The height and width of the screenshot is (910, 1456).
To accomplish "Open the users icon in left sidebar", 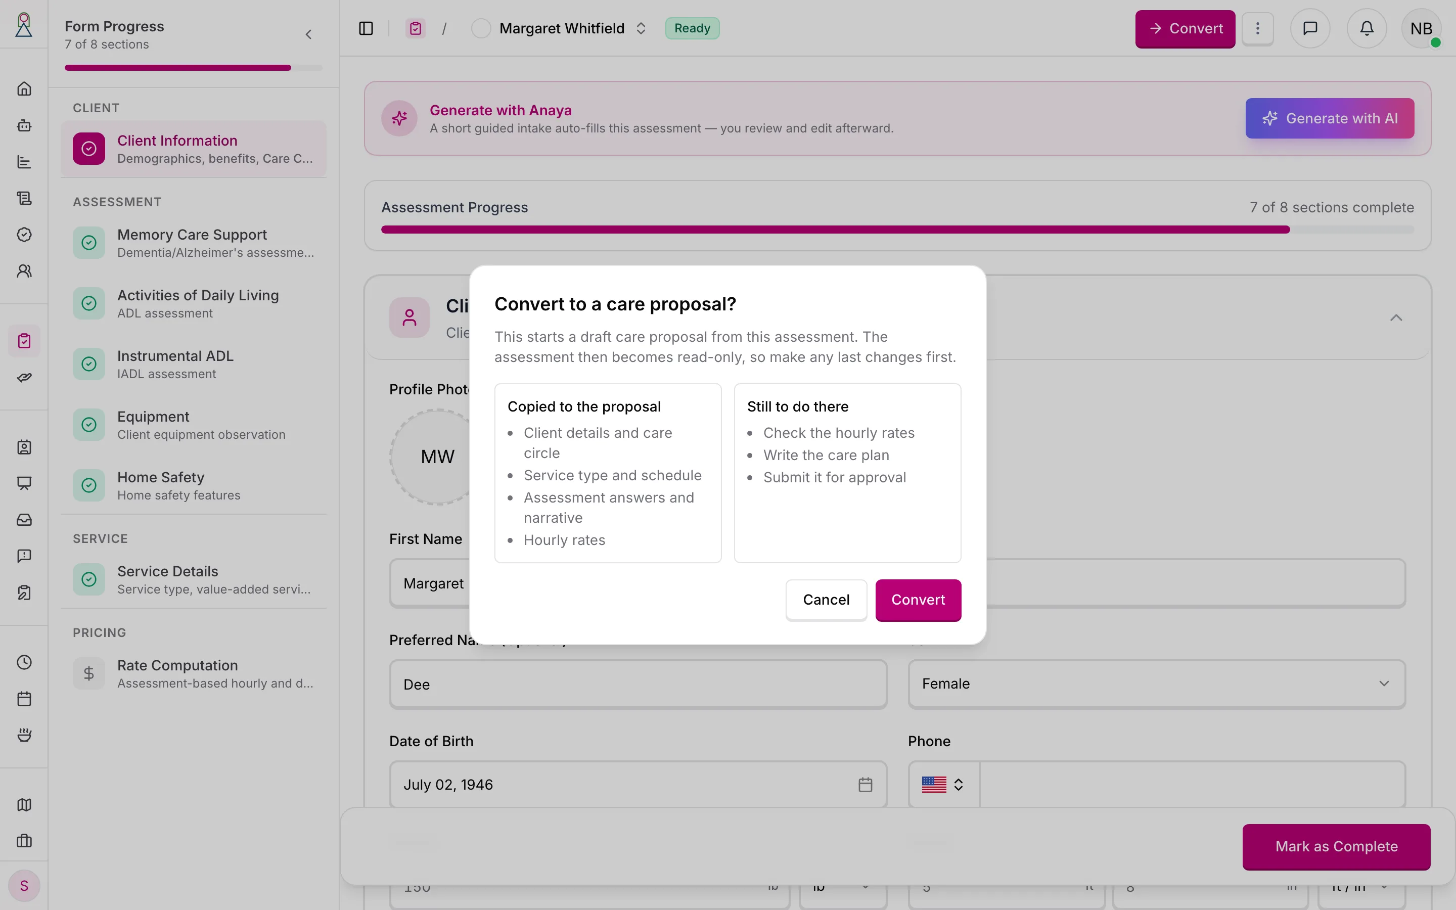I will click(x=24, y=271).
